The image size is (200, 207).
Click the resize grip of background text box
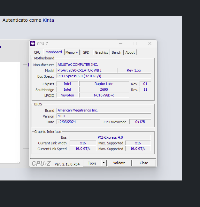click(19, 162)
